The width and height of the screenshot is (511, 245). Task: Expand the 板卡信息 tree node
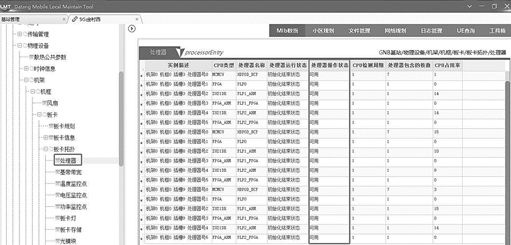coord(46,138)
